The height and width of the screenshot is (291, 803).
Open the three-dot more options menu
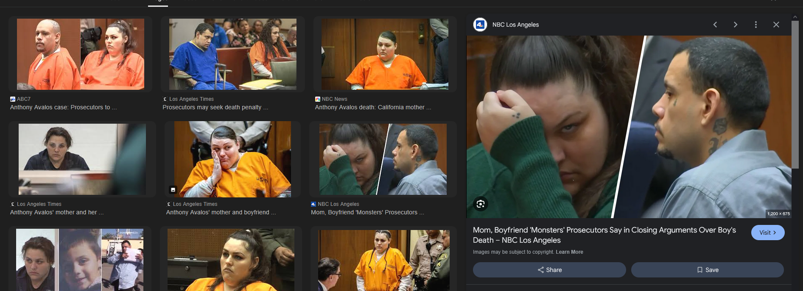point(756,25)
